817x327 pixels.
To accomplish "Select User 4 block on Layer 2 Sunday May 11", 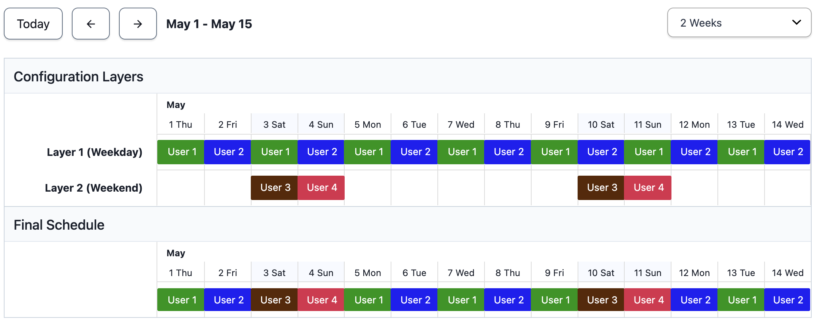I will (648, 188).
